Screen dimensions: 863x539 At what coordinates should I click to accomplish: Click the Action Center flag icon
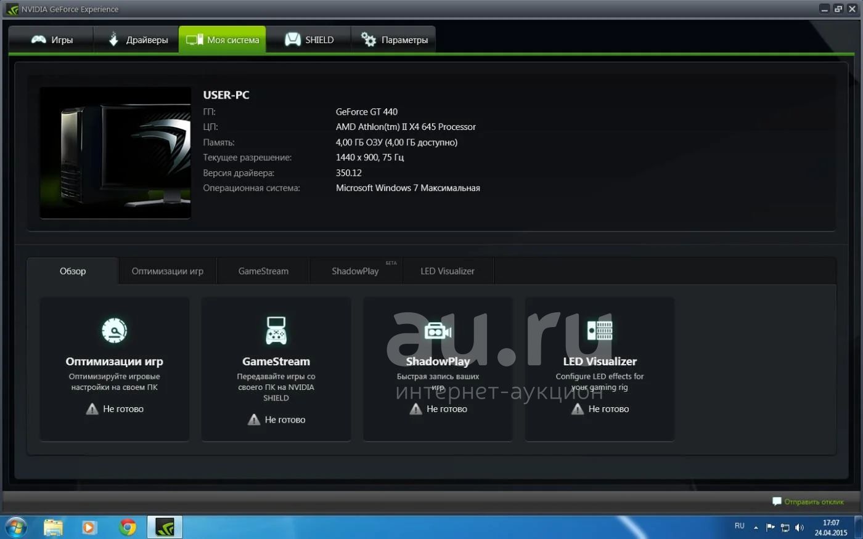[x=770, y=527]
